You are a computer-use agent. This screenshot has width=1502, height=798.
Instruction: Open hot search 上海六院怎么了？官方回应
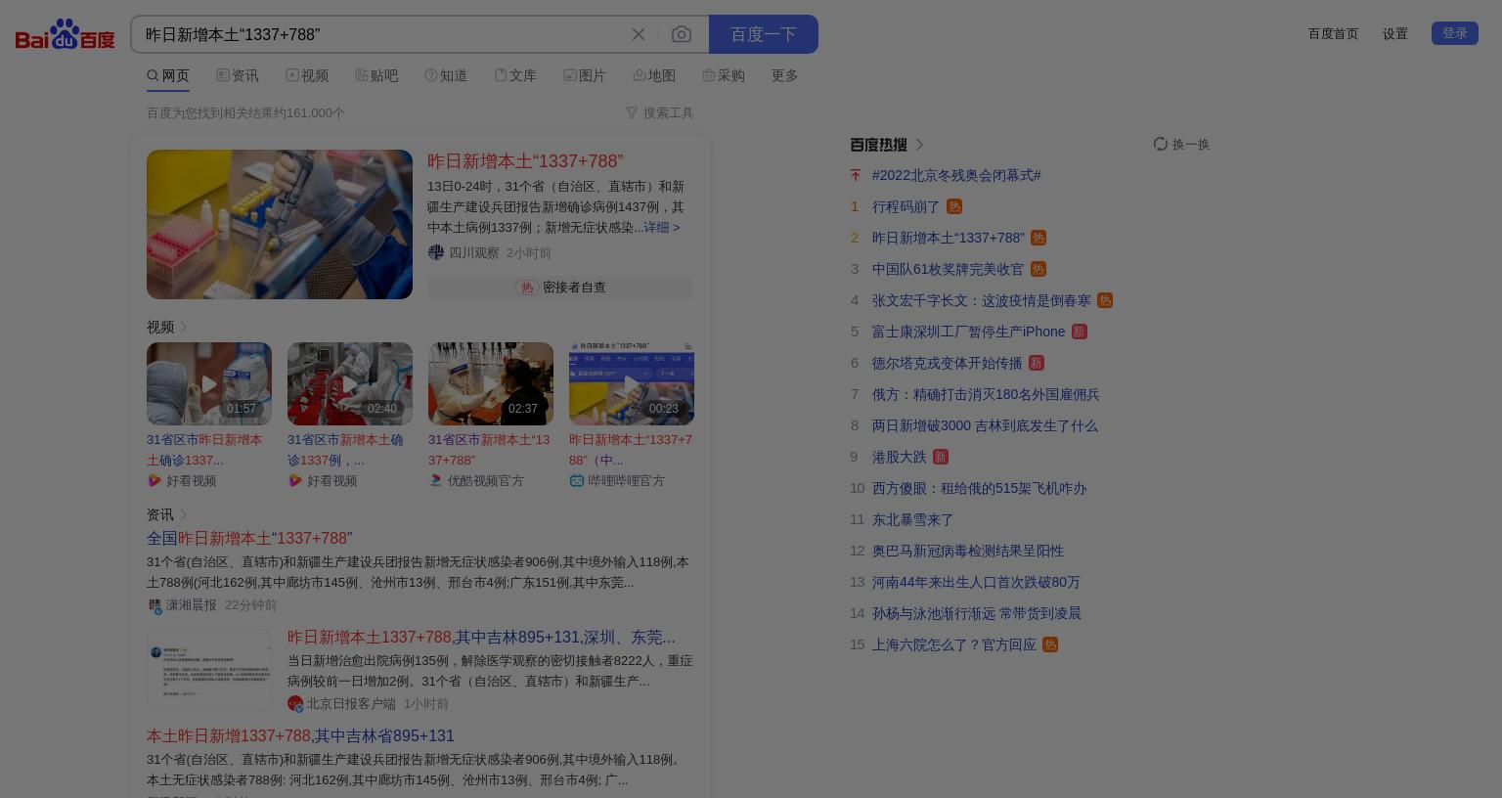(954, 644)
